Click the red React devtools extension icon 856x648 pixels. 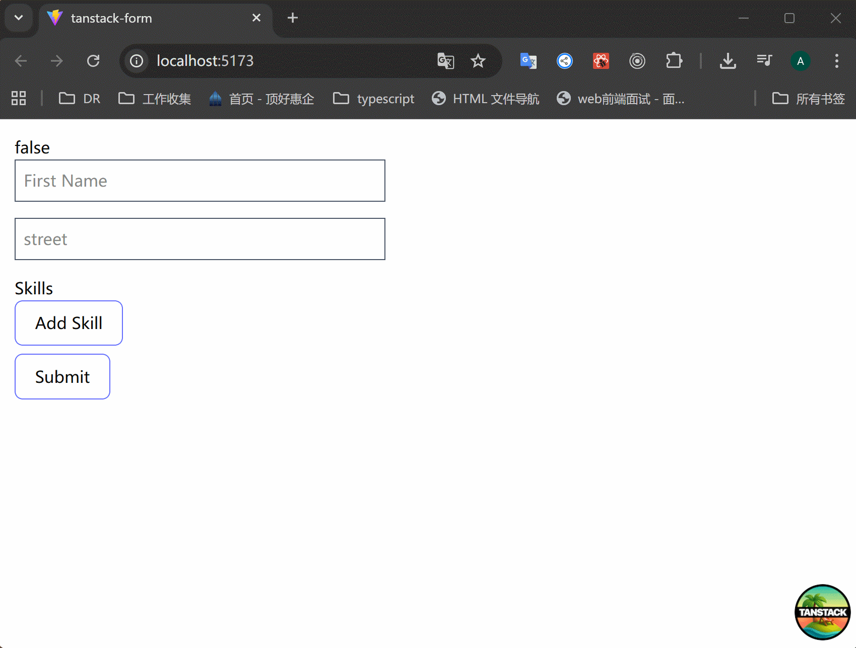coord(601,61)
